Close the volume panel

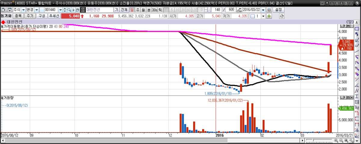coord(352,98)
